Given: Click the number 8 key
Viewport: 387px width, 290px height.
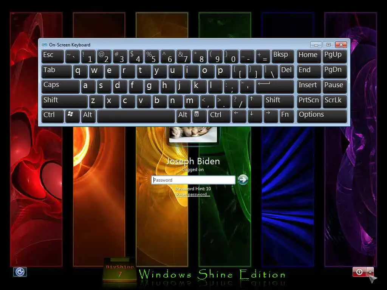Looking at the screenshot, I should pyautogui.click(x=199, y=57).
